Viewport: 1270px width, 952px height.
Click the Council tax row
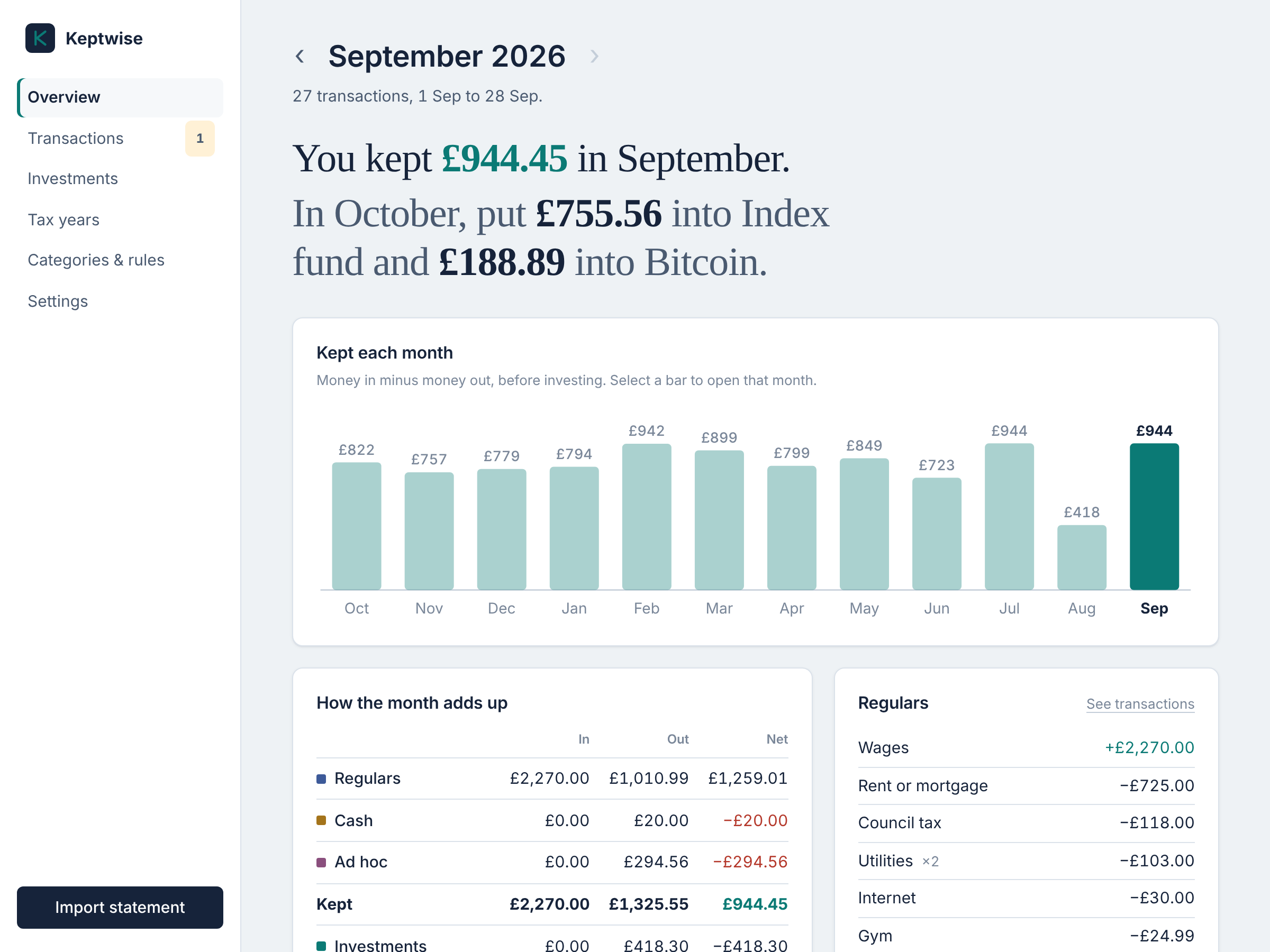(1026, 823)
